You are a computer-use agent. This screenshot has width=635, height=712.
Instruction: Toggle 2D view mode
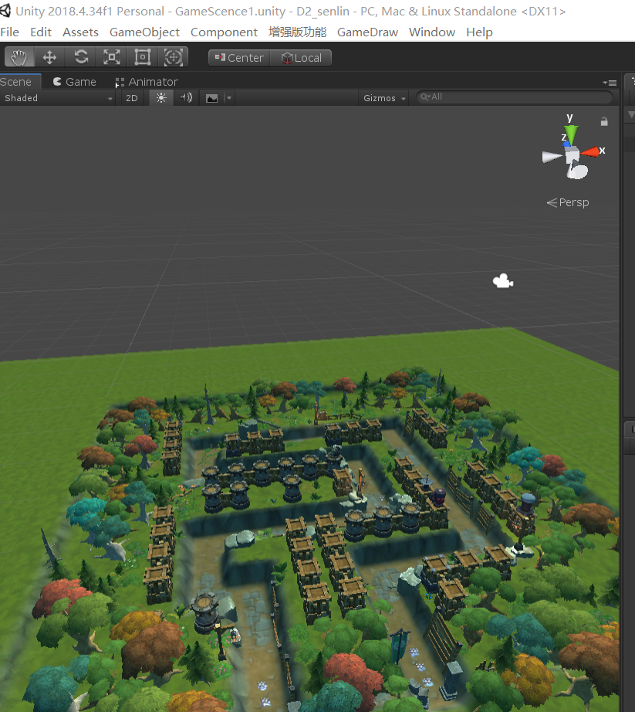coord(132,97)
